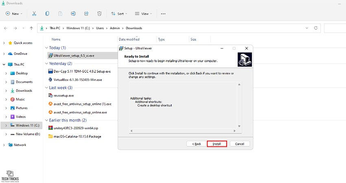The width and height of the screenshot is (346, 183).
Task: Go forward with the forward arrow
Action: 15,28
